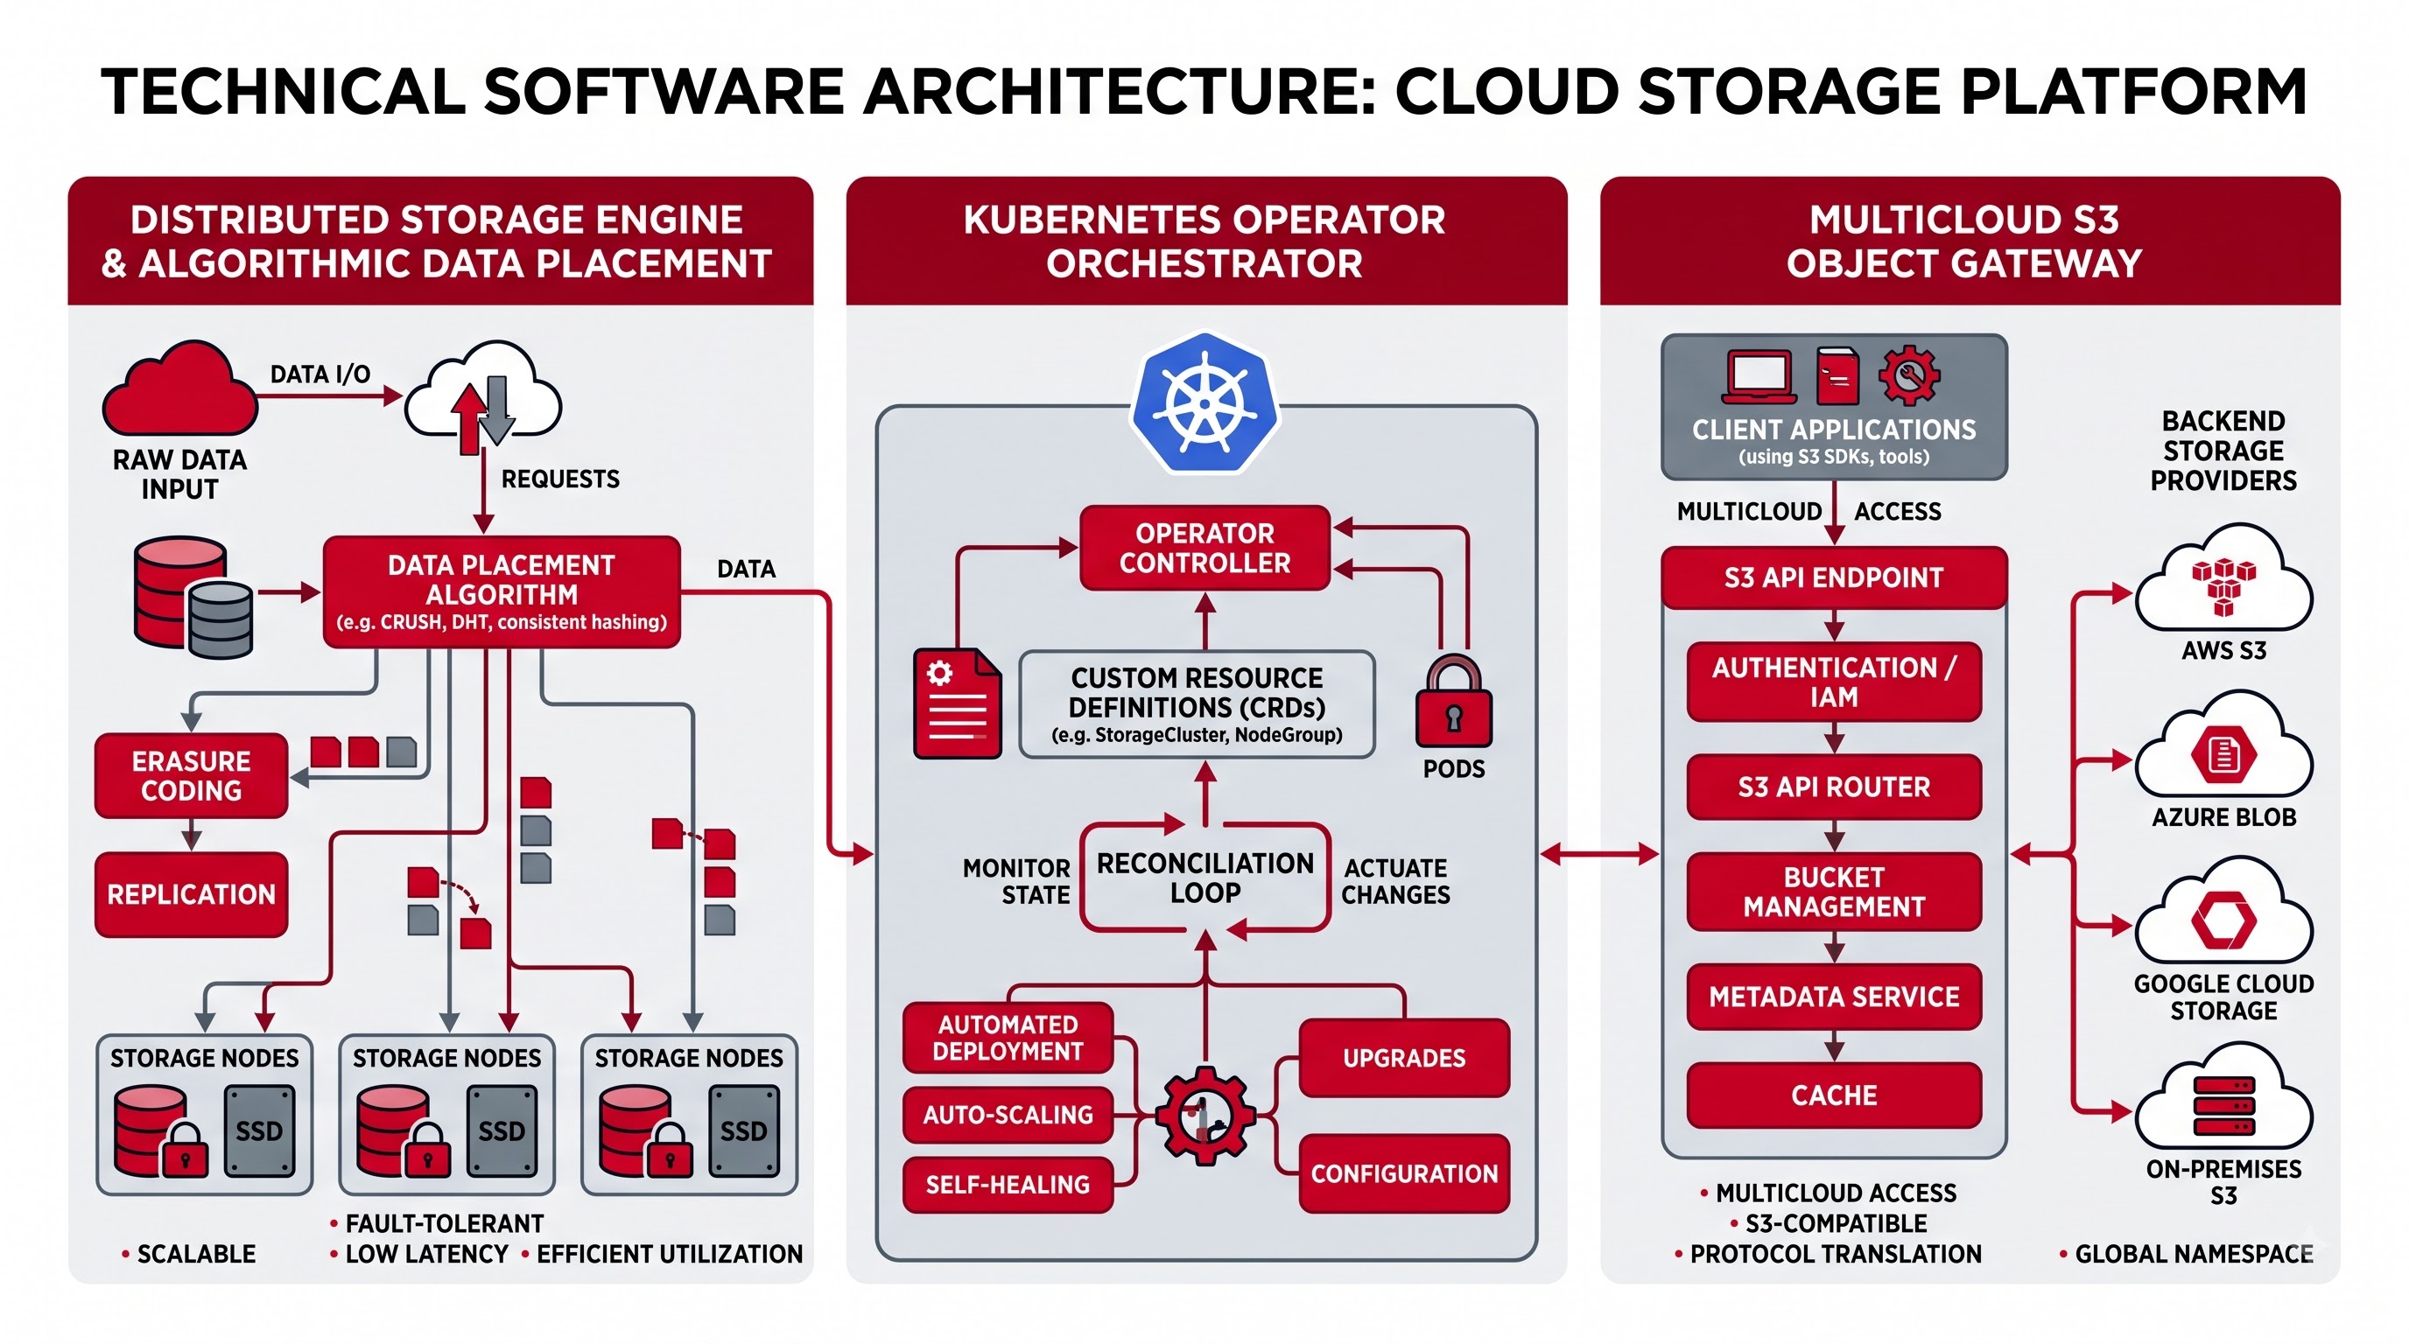
Task: Click the locked database icon in third Storage Nodes box
Action: (x=645, y=1132)
